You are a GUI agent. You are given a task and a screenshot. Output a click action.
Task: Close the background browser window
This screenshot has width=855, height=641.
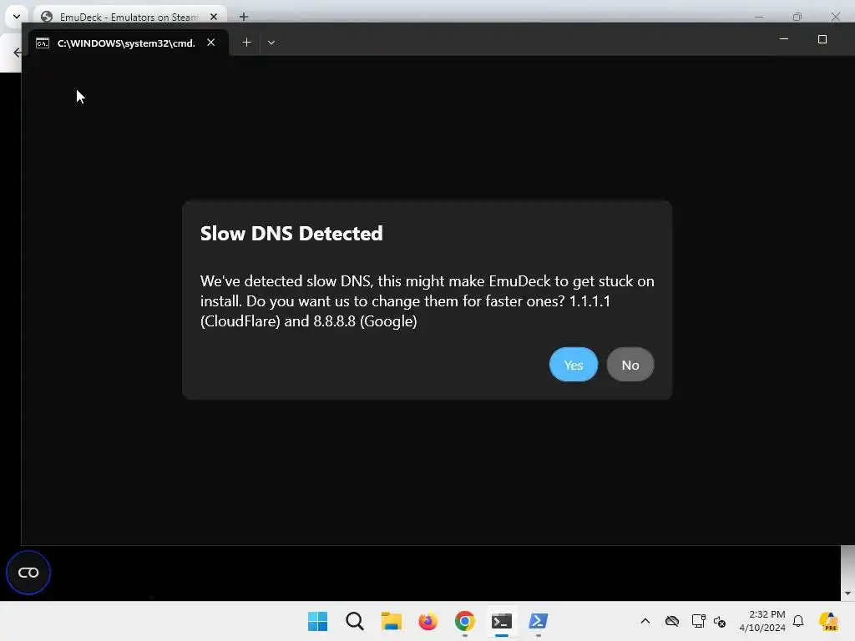(835, 17)
